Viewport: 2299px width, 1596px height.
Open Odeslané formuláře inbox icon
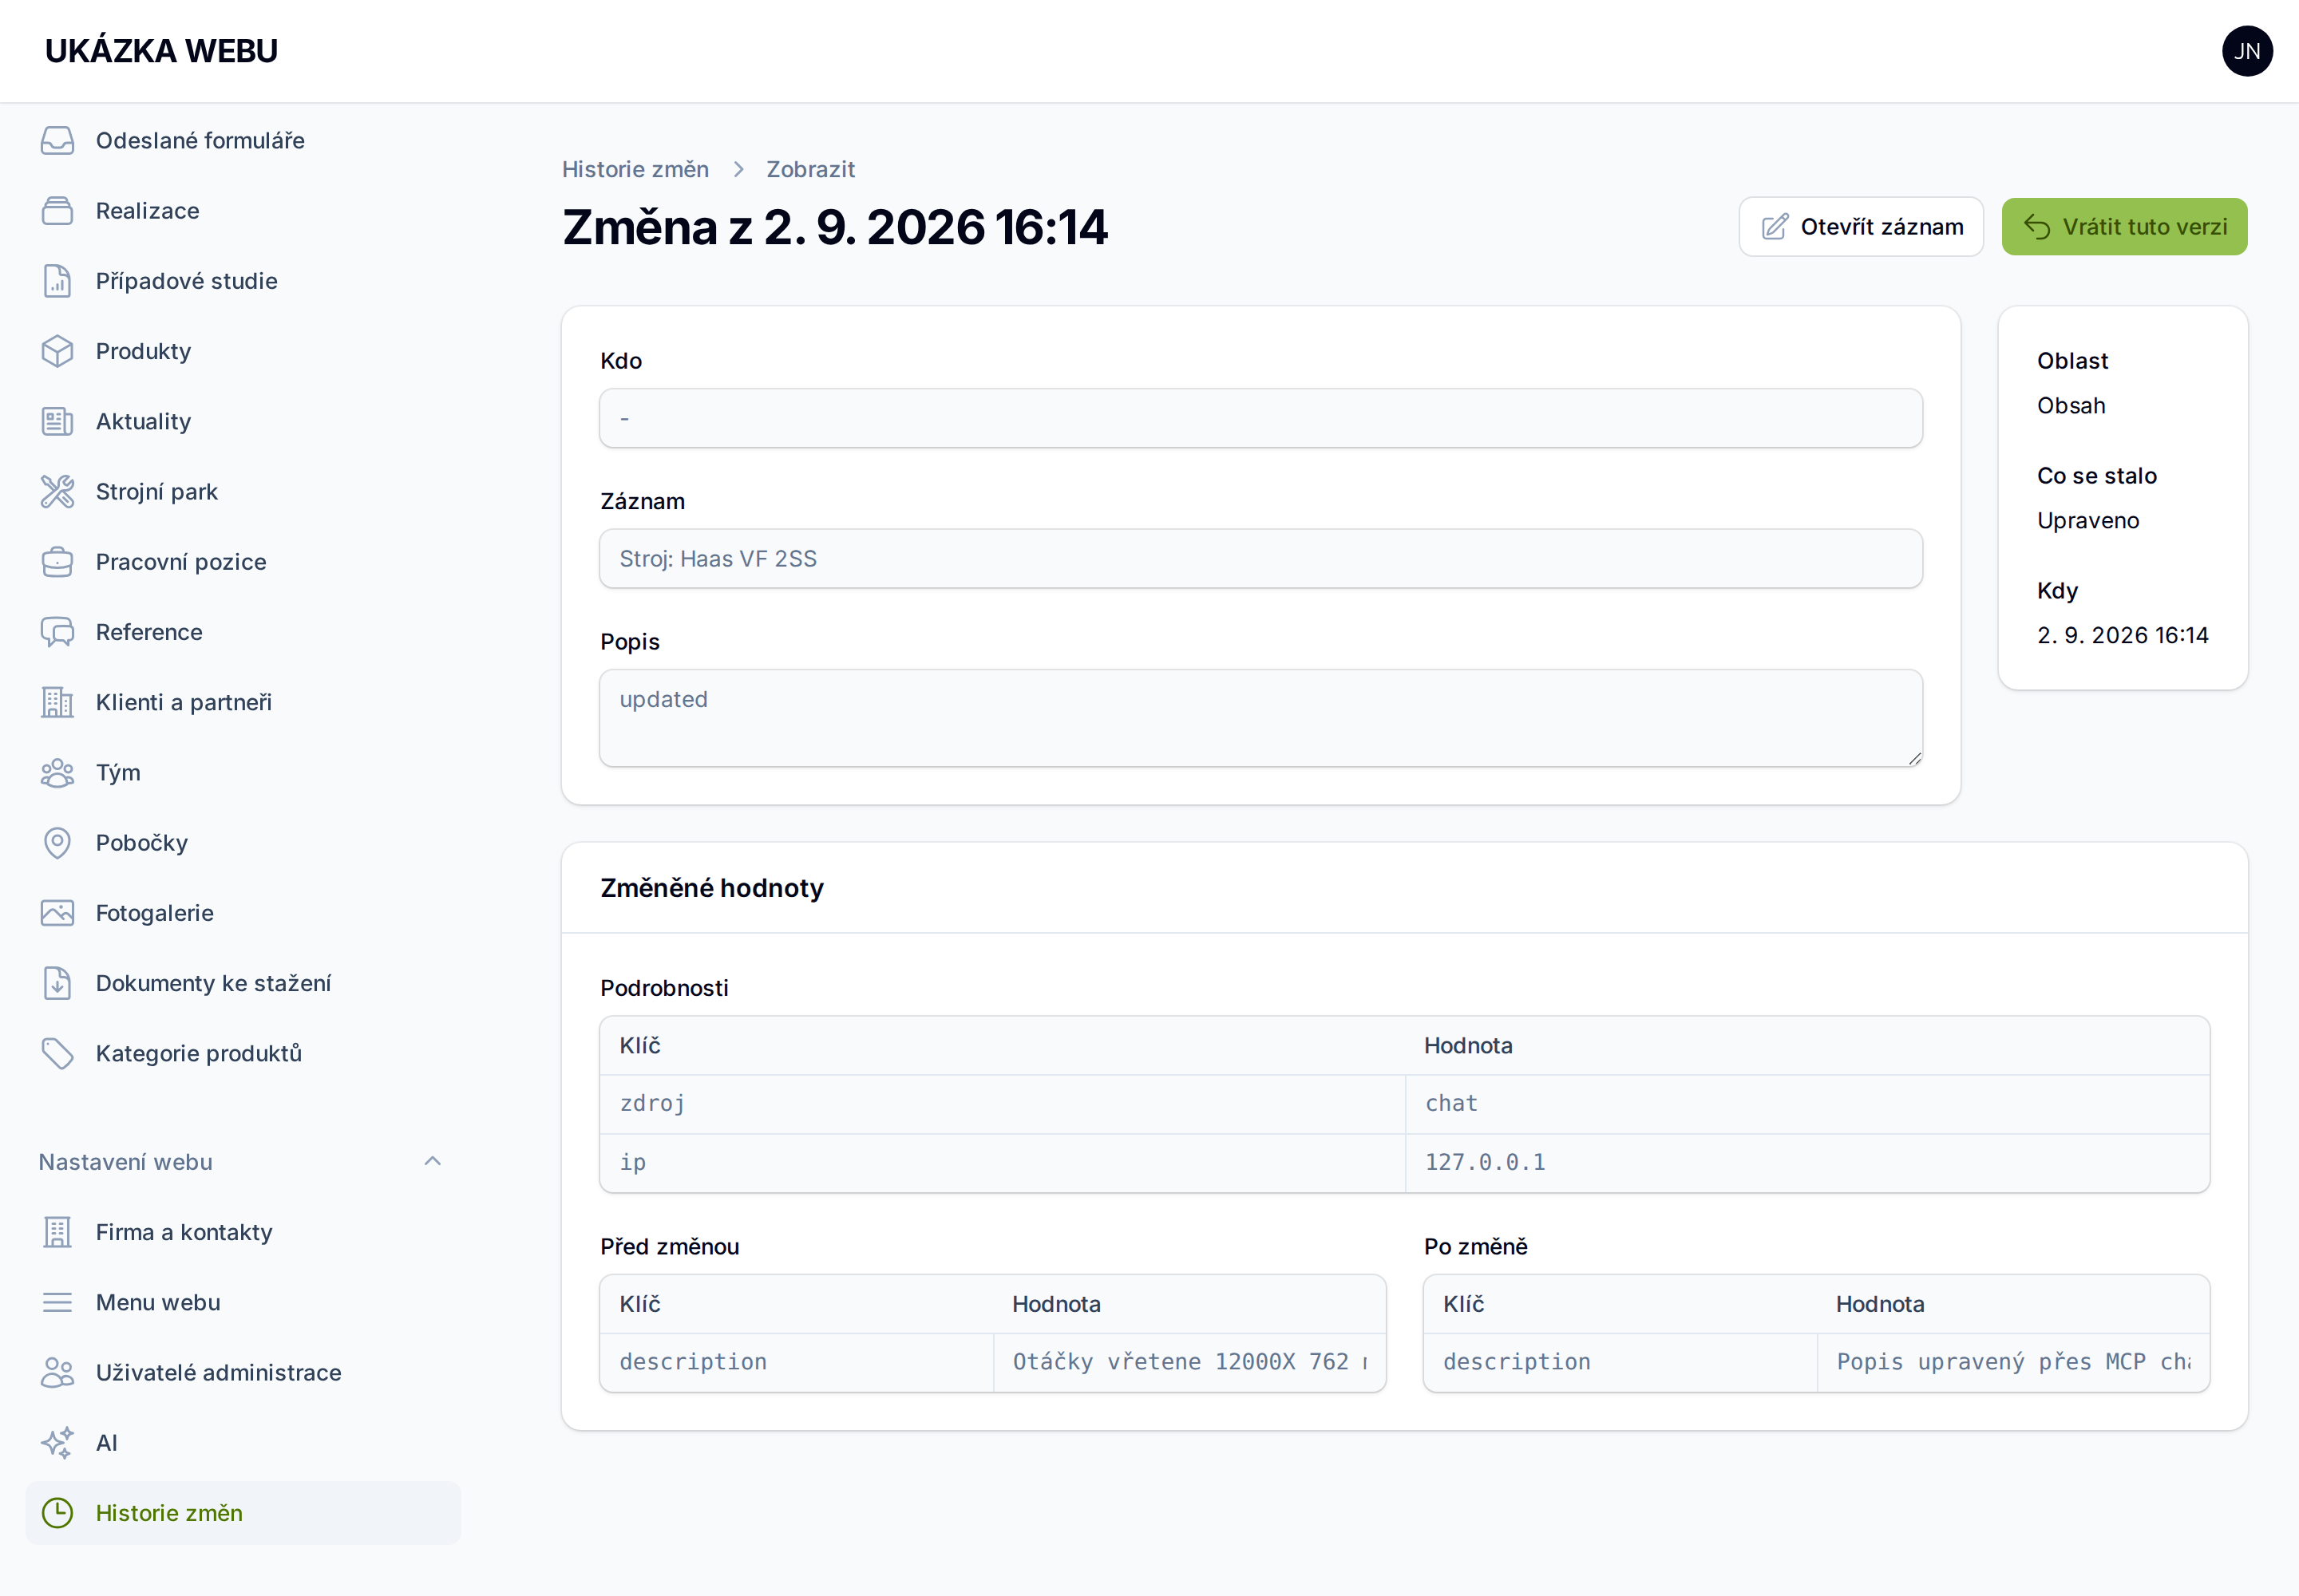click(57, 141)
